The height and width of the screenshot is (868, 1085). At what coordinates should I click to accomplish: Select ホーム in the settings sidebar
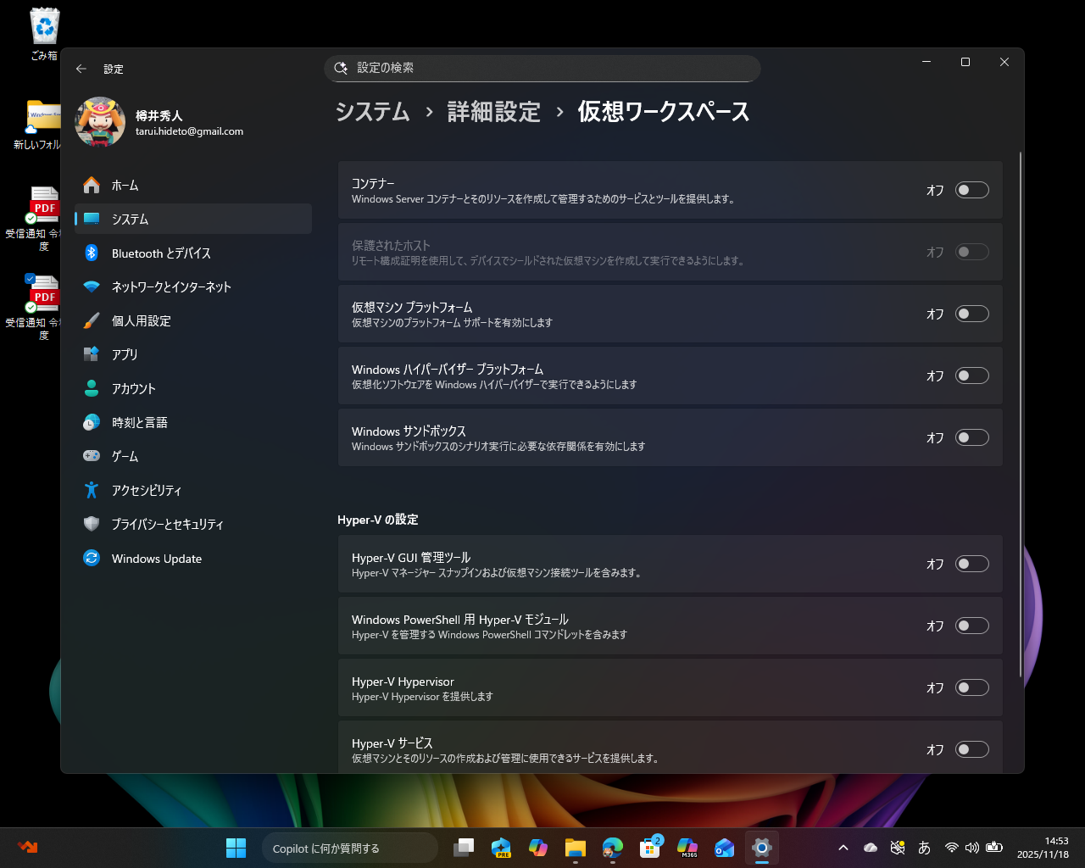coord(125,185)
